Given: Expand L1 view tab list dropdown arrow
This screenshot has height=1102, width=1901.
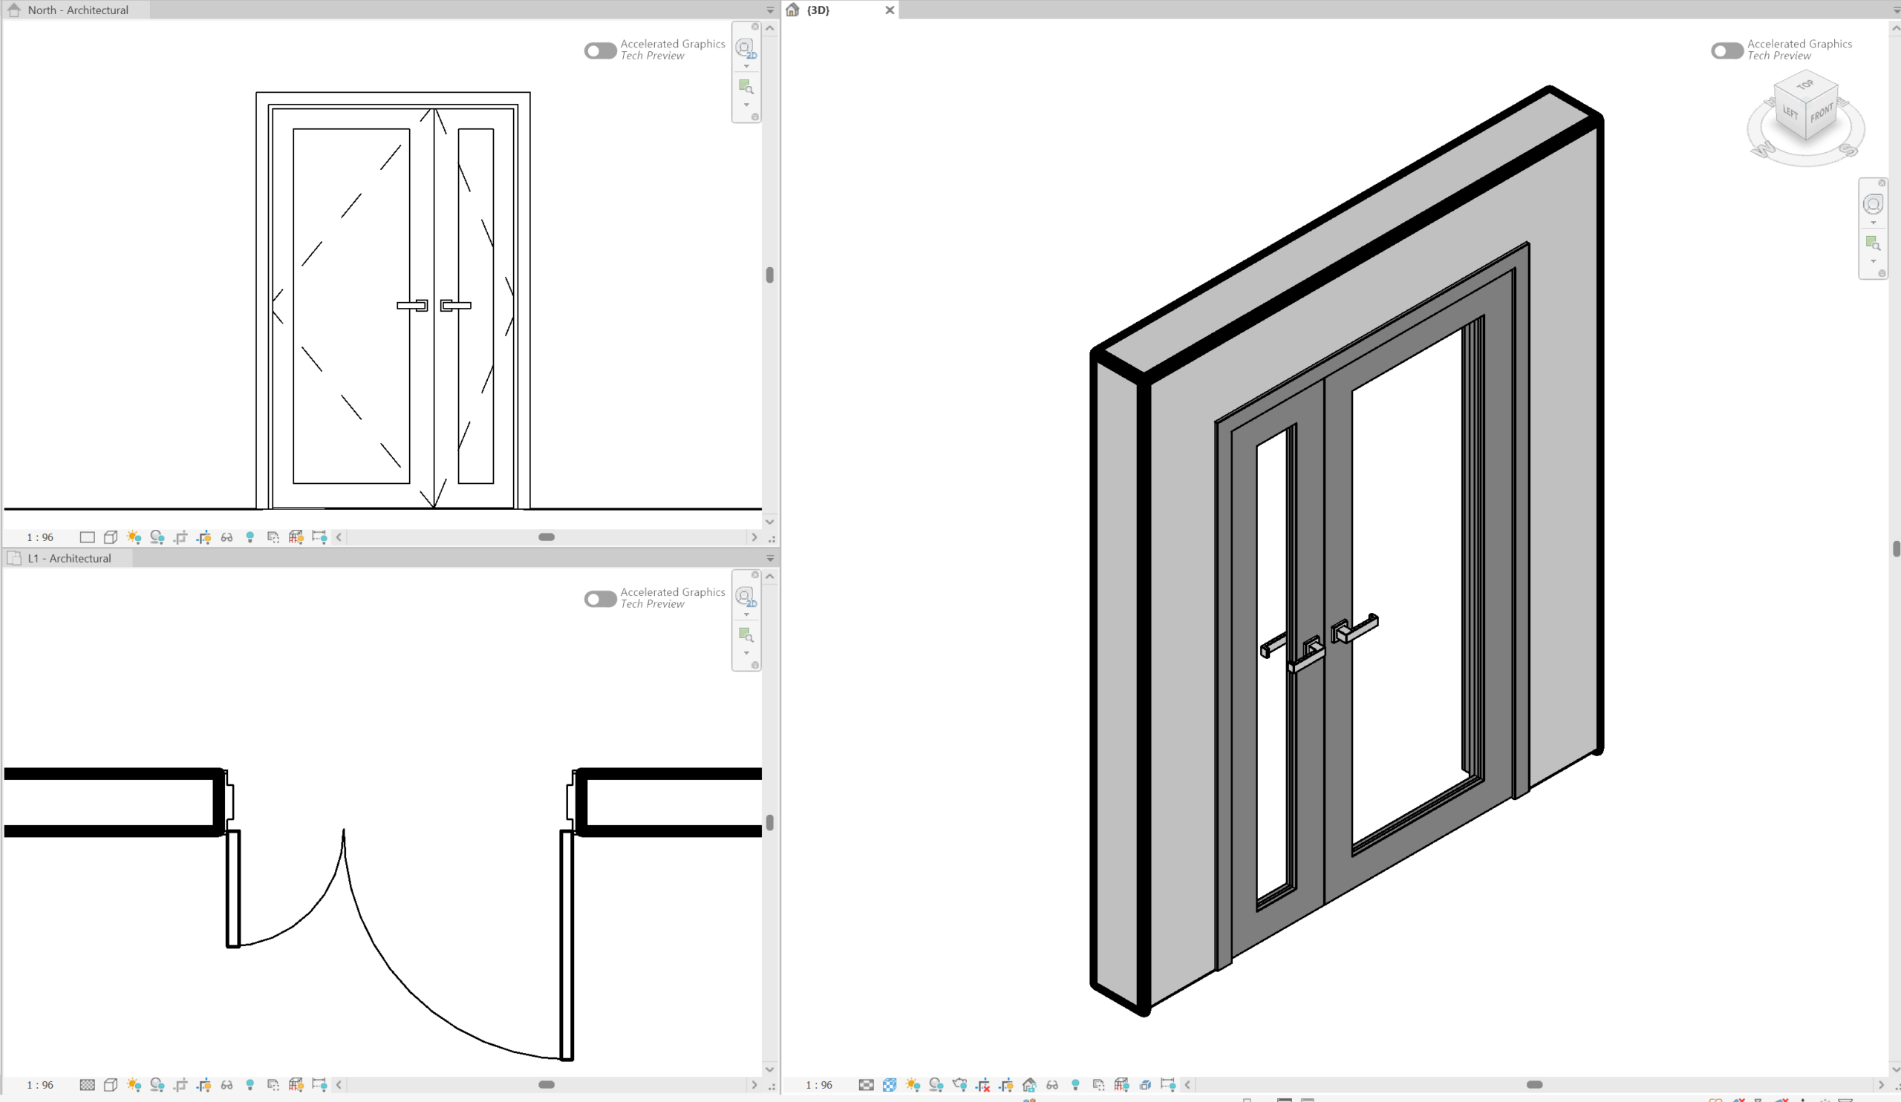Looking at the screenshot, I should click(770, 559).
